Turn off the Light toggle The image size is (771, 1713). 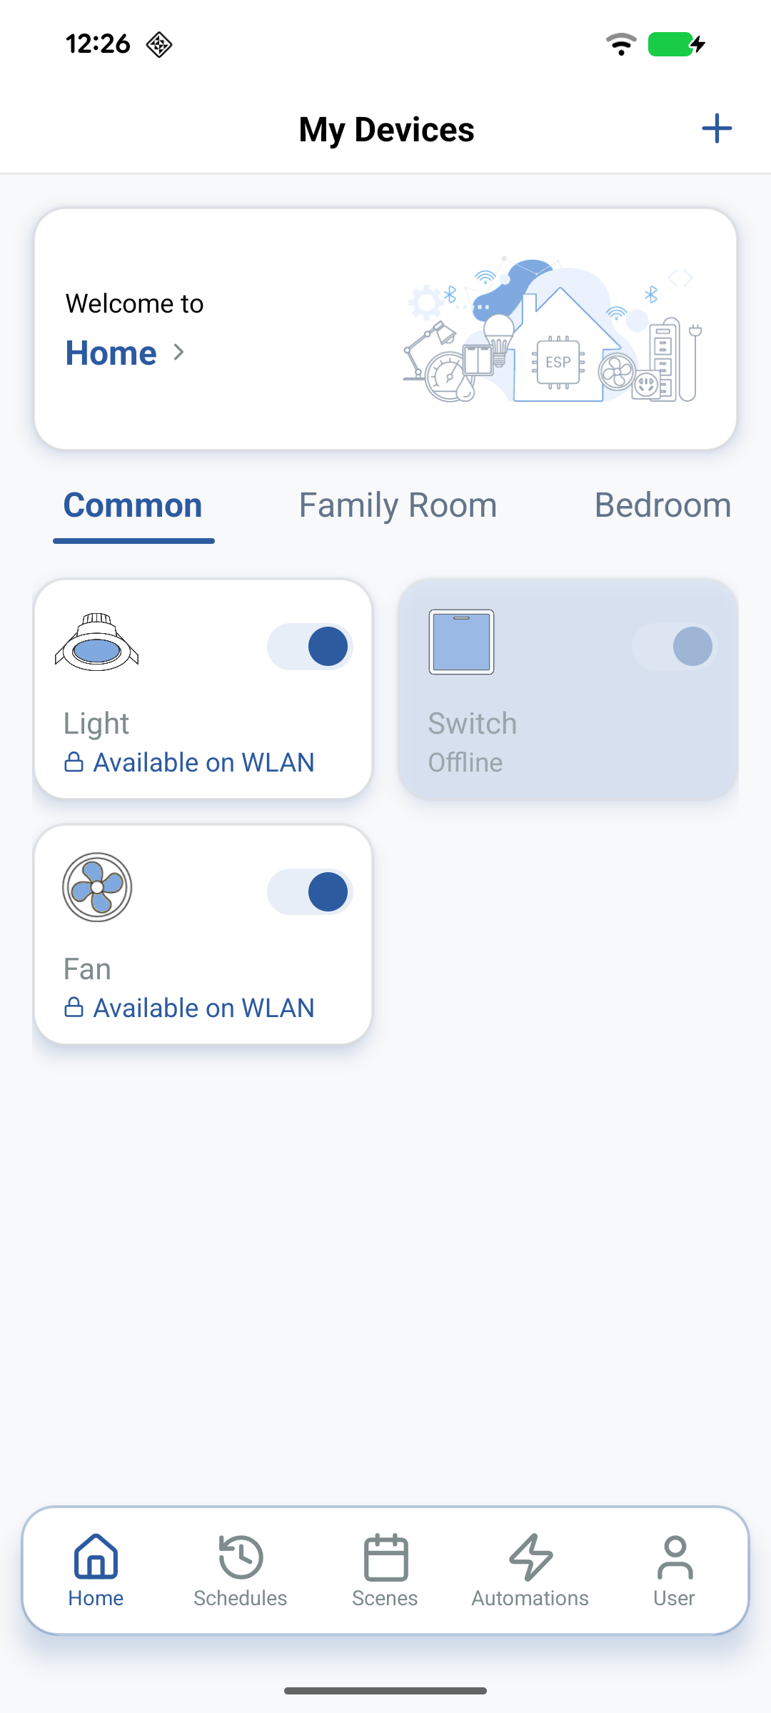(311, 647)
